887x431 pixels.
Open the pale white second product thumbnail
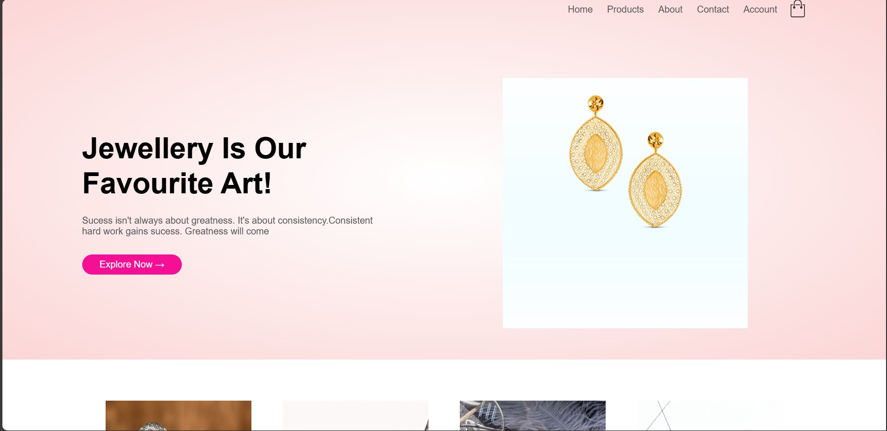[x=356, y=416]
